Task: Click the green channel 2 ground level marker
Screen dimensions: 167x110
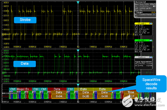Action: [3, 73]
